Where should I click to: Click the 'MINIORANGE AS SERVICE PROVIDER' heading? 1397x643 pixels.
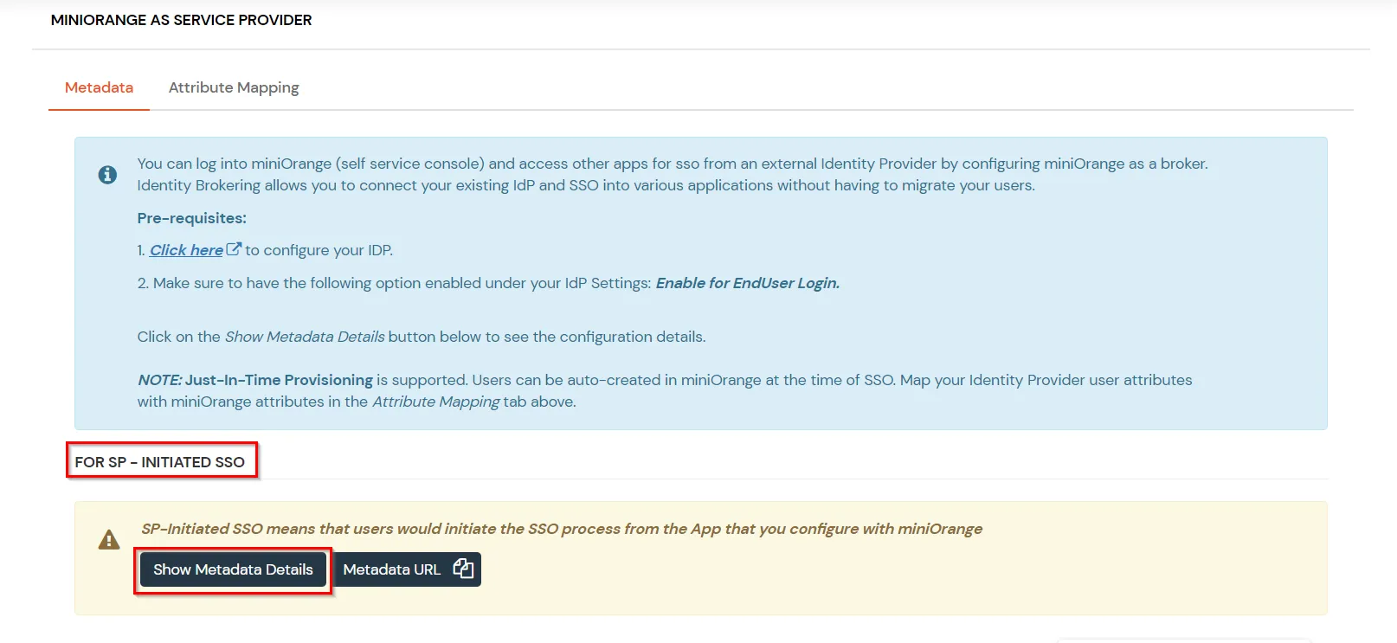coord(181,20)
